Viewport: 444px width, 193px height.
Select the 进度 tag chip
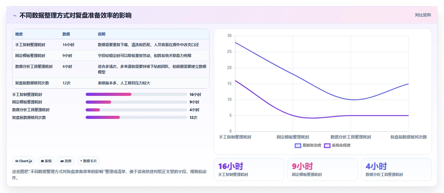point(66,161)
